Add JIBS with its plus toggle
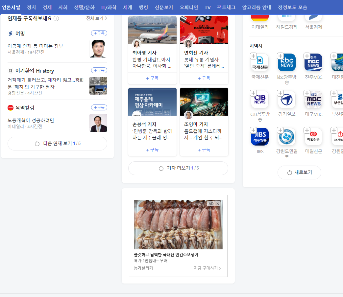The image size is (343, 297). coord(253,130)
